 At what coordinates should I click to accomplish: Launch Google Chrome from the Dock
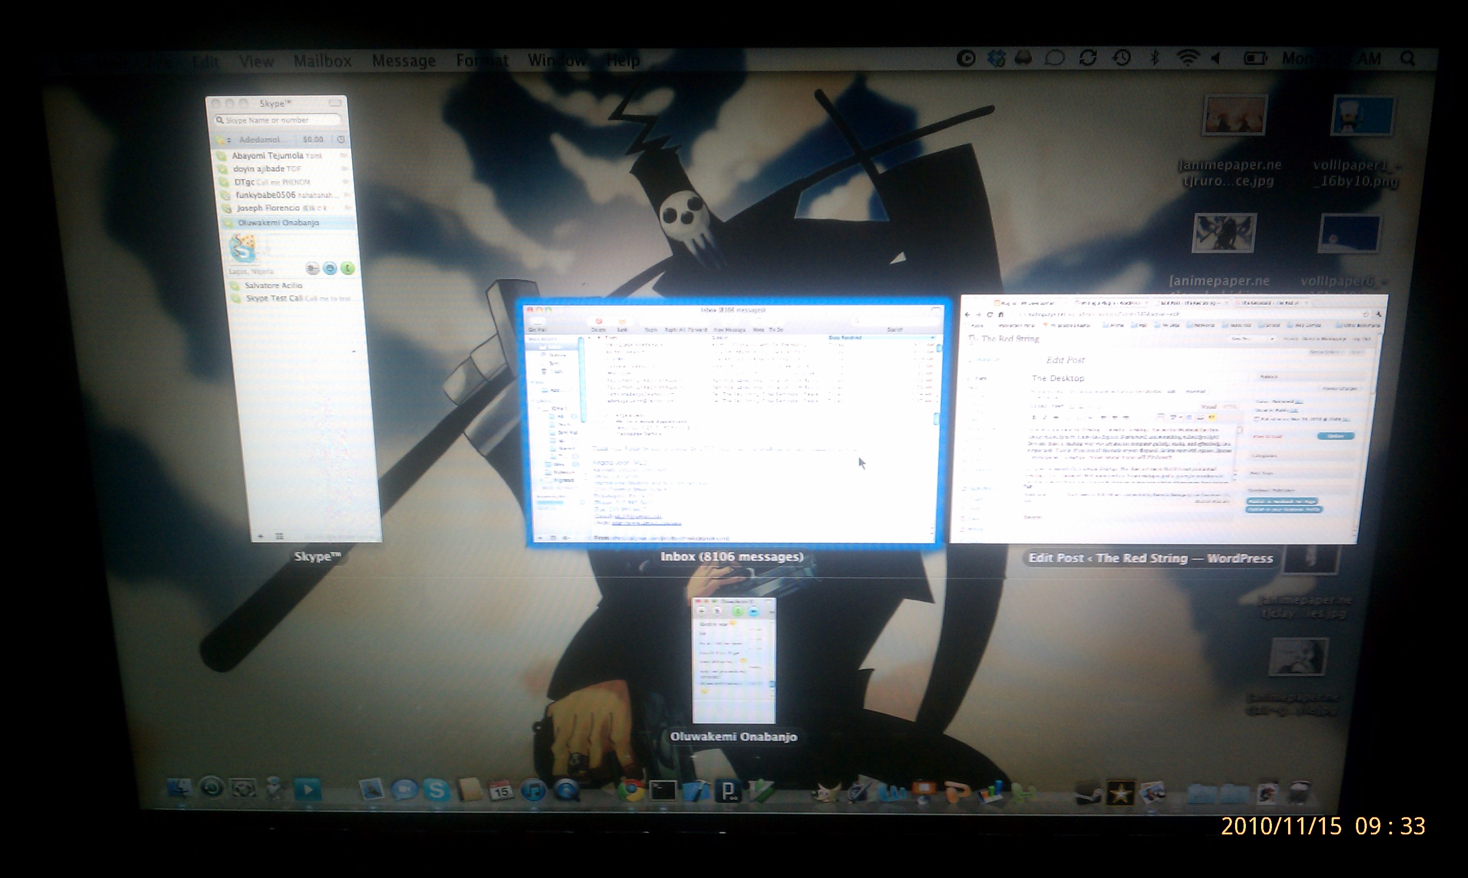(631, 790)
